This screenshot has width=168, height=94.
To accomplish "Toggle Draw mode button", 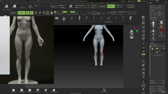I will coord(31,13).
